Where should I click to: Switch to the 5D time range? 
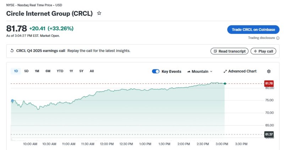pos(26,71)
